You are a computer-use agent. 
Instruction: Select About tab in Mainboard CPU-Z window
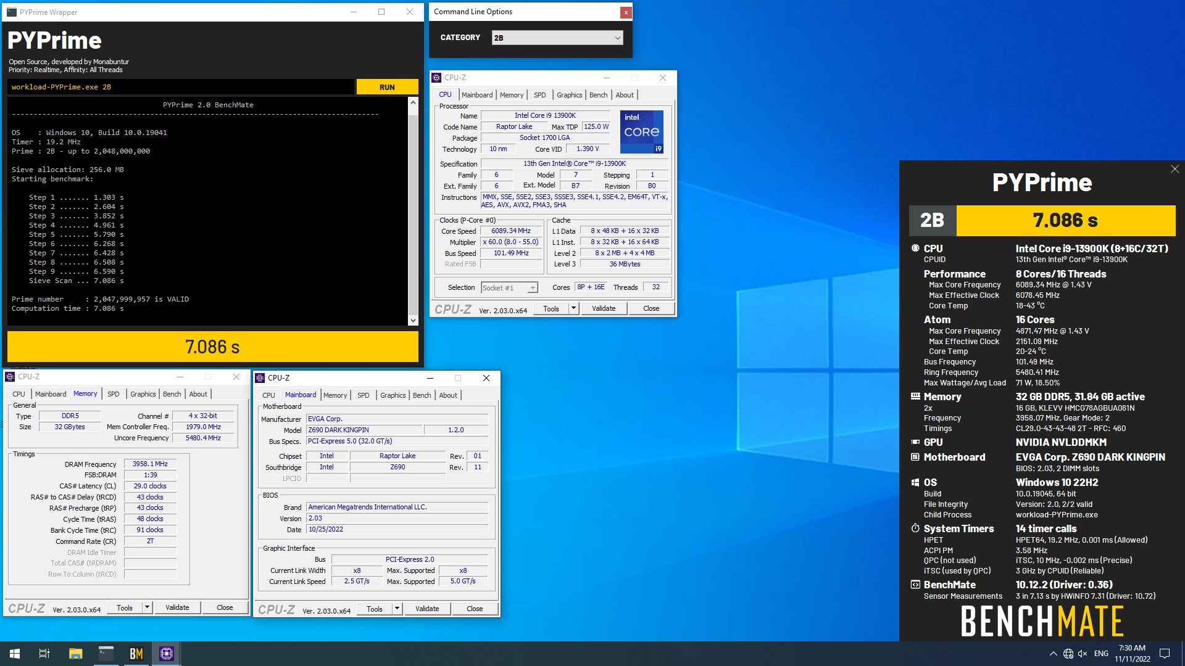point(448,395)
